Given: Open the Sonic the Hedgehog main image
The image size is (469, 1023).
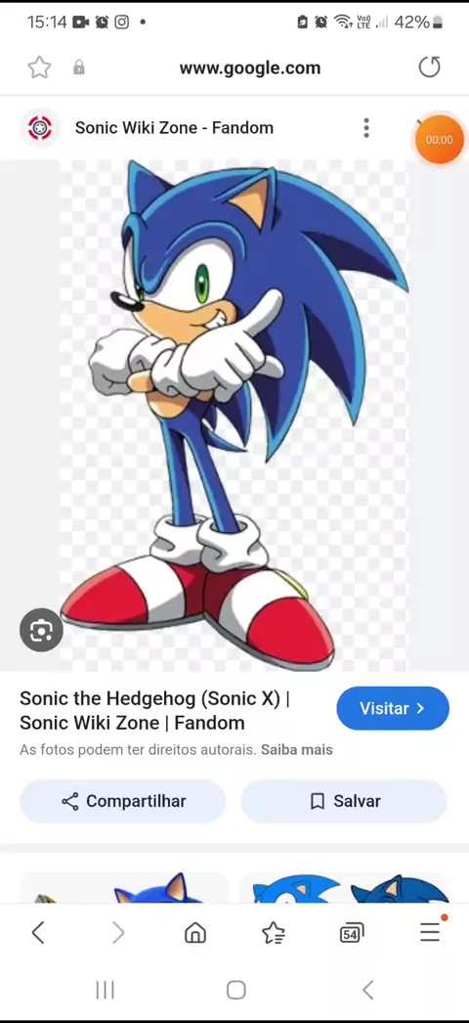Looking at the screenshot, I should pos(234,416).
